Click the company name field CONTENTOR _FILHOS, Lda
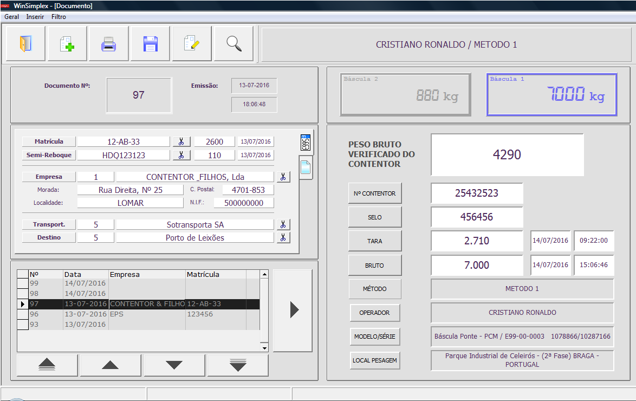The image size is (636, 401). tap(195, 177)
